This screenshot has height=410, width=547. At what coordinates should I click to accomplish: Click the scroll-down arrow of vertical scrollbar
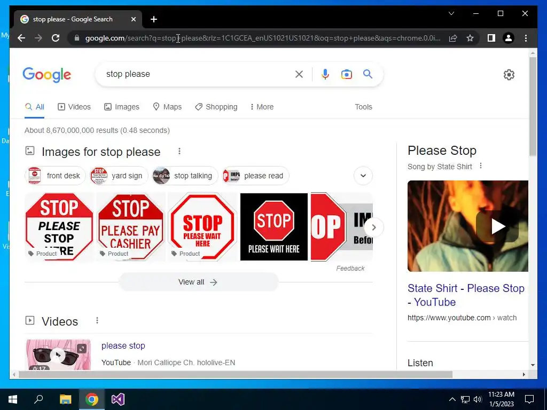point(533,365)
